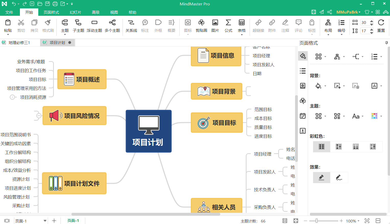The width and height of the screenshot is (390, 224).
Task: Open the theme font (Aa) dropdown
Action: [x=358, y=116]
